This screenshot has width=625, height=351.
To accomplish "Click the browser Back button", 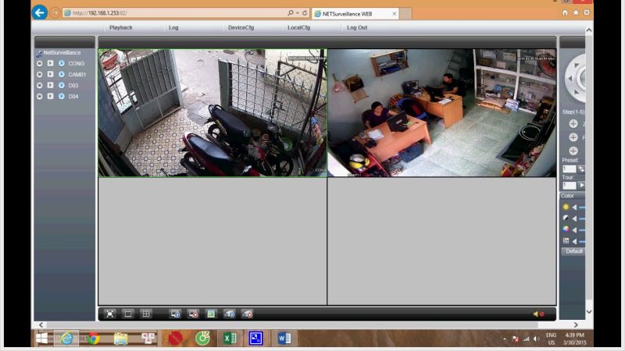I will 40,12.
